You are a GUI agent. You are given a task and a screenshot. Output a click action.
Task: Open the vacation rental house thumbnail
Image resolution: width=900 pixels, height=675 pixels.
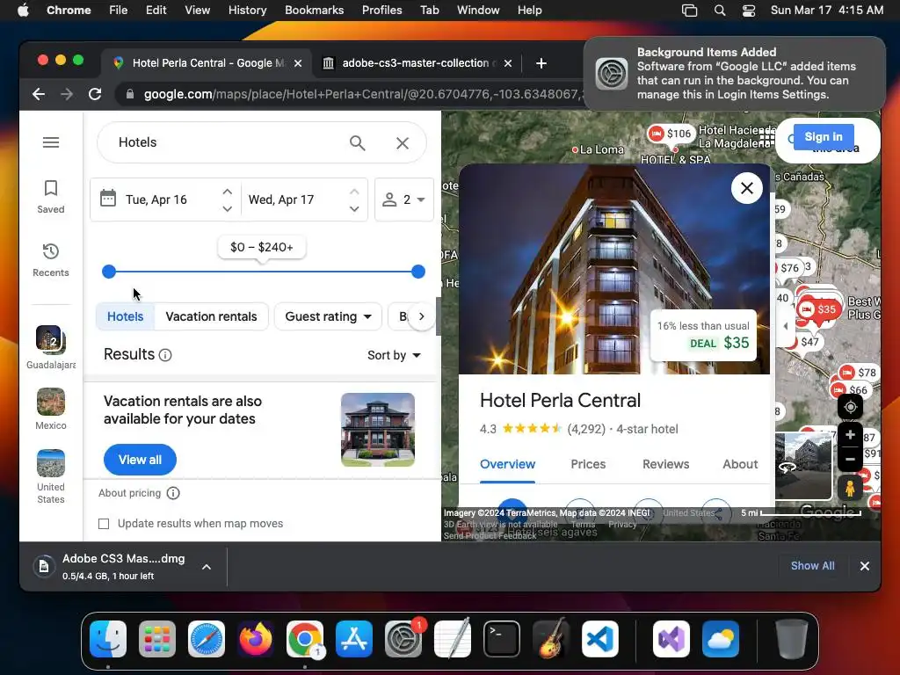click(x=378, y=429)
